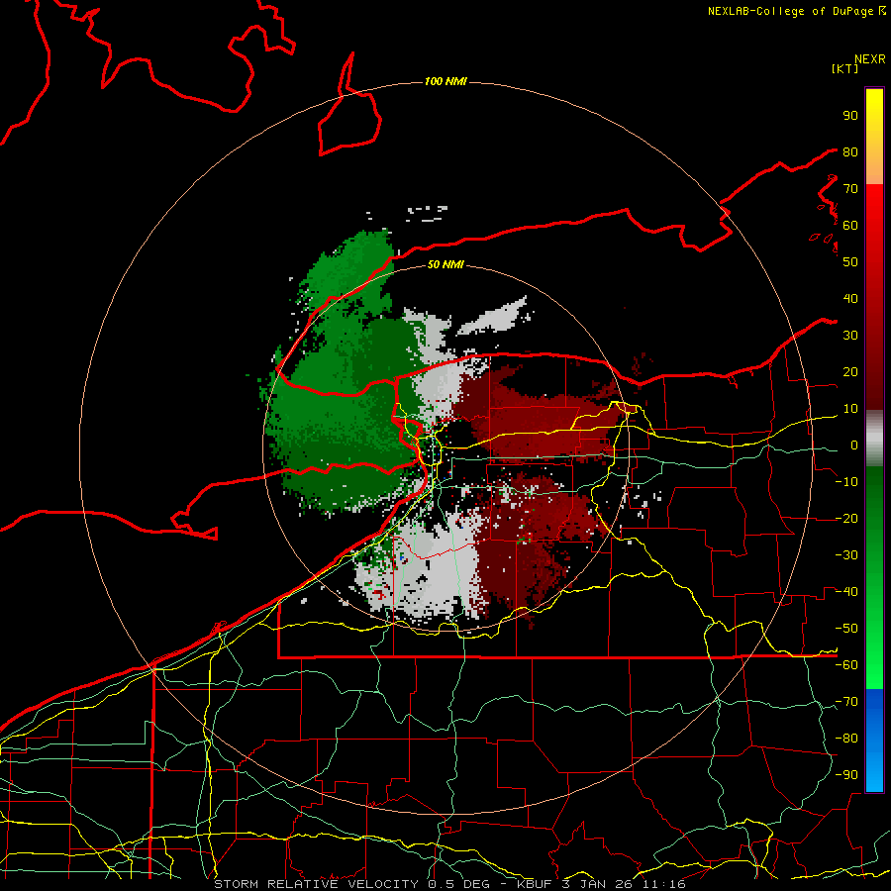Screen dimensions: 891x891
Task: Click the positive 60 scale value
Action: click(x=850, y=225)
